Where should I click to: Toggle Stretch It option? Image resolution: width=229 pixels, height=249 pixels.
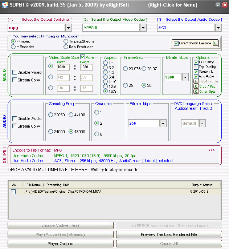(196, 72)
